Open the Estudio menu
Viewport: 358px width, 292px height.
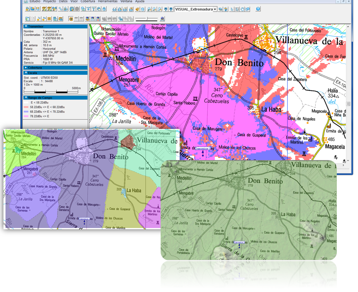click(35, 1)
